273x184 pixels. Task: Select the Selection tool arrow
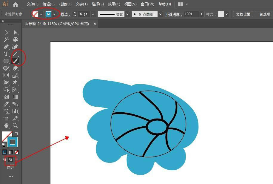click(6, 32)
